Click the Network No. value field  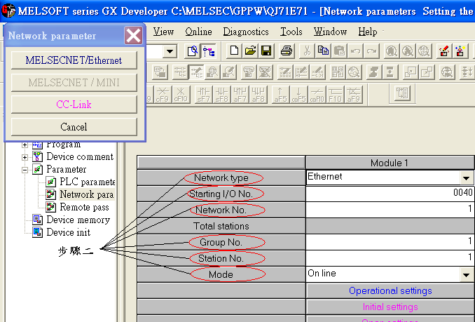pyautogui.click(x=390, y=210)
